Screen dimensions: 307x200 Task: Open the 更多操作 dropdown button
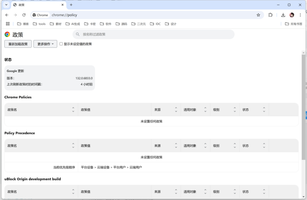45,44
